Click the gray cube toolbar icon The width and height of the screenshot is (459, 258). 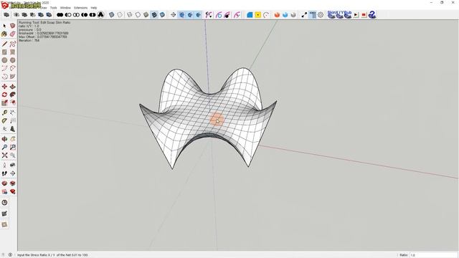coord(293,14)
